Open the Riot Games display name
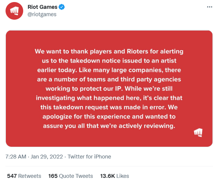218x184 pixels. coord(42,7)
